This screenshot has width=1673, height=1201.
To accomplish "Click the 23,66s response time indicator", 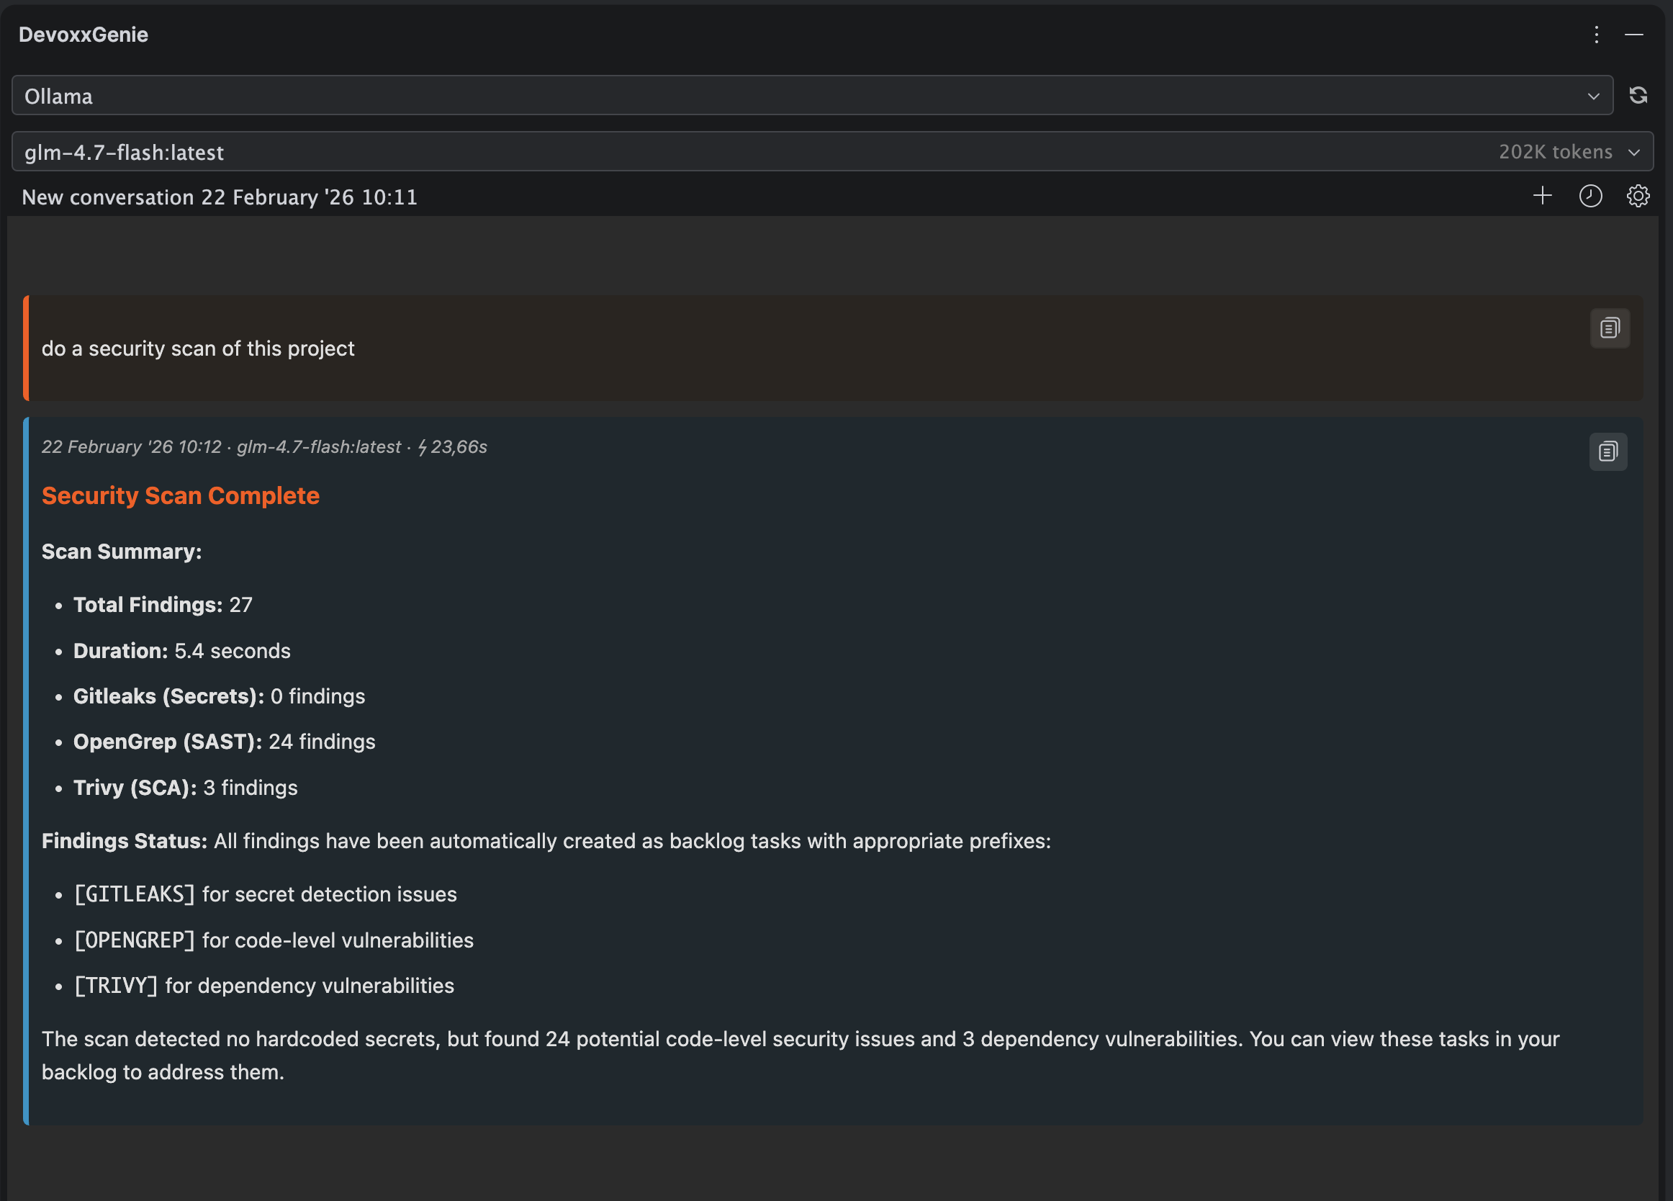I will coord(453,447).
